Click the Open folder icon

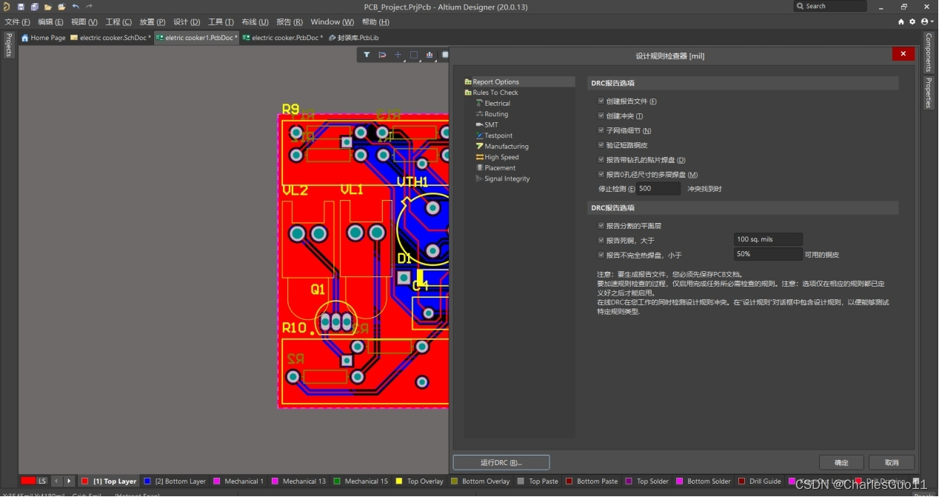click(47, 7)
